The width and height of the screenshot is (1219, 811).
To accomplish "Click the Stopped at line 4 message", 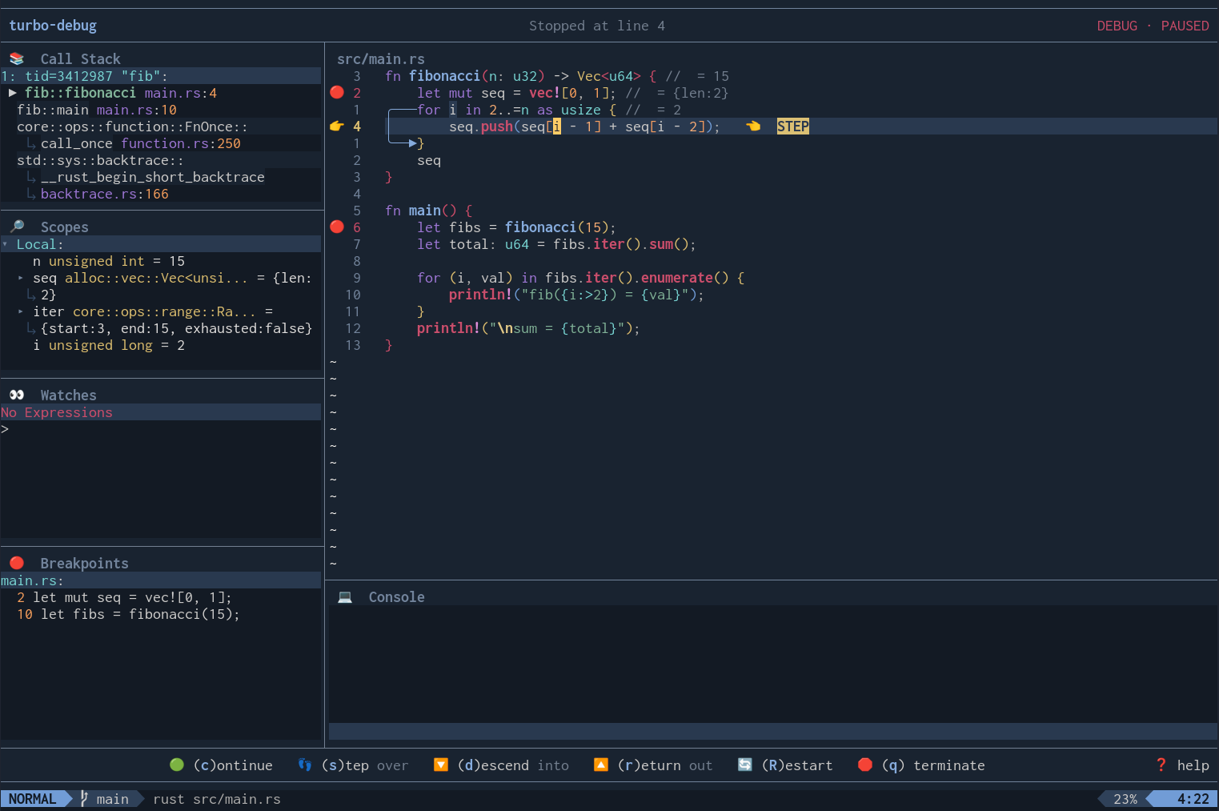I will coord(597,26).
